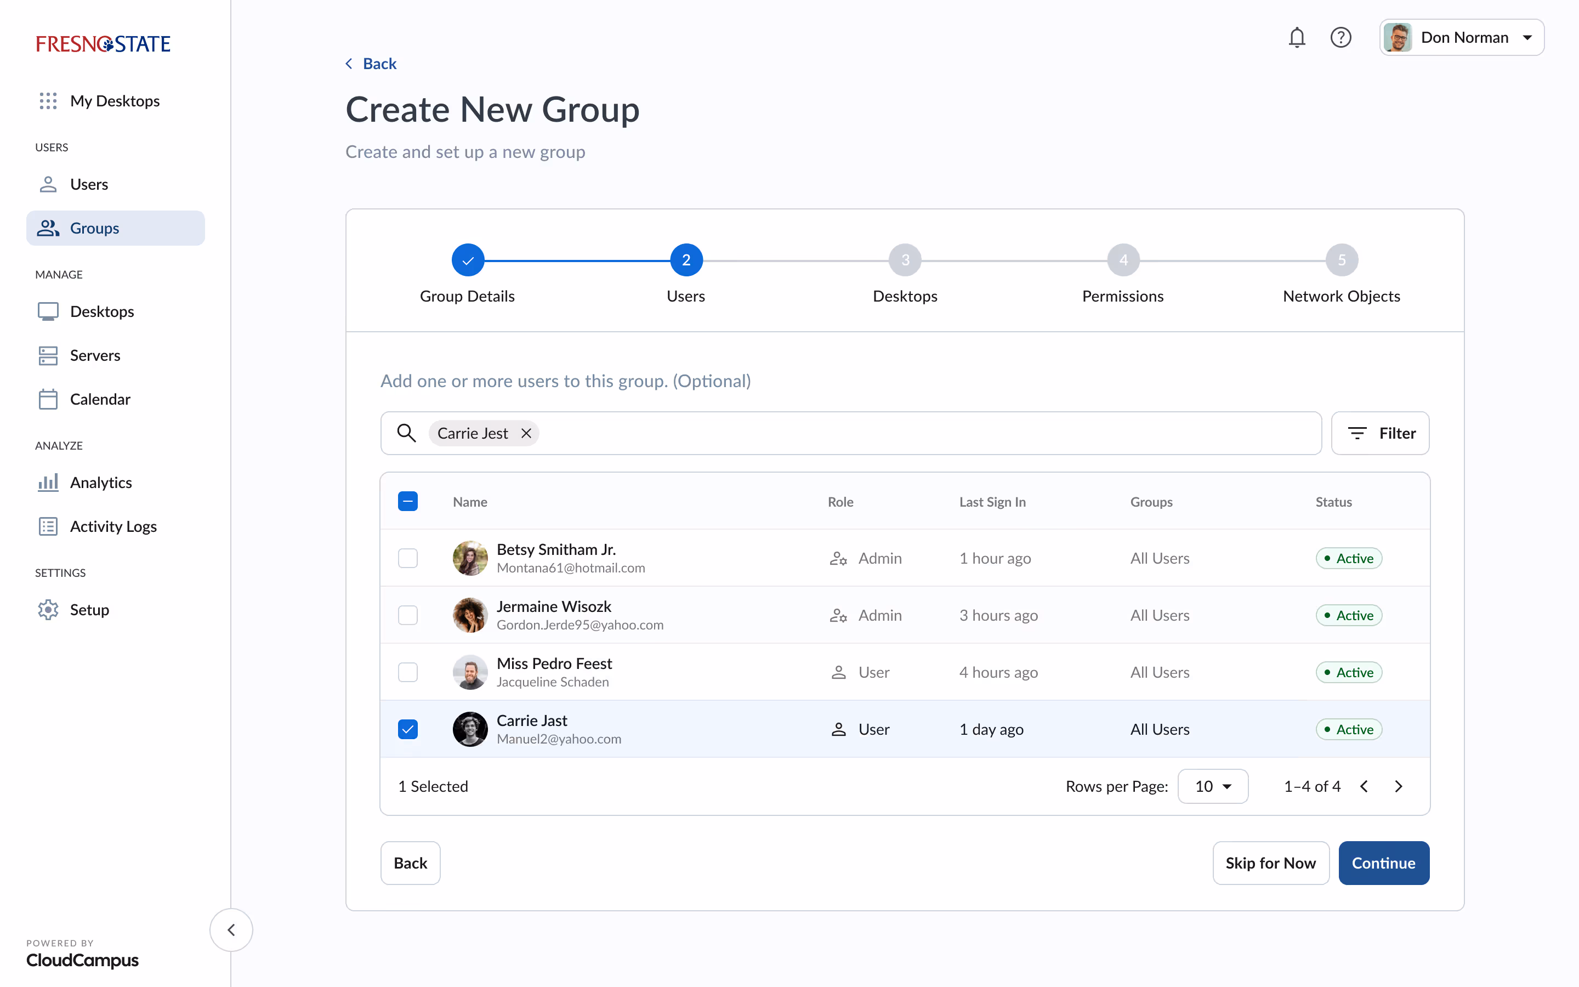The width and height of the screenshot is (1579, 987).
Task: Switch to the Network Objects step
Action: click(1341, 259)
